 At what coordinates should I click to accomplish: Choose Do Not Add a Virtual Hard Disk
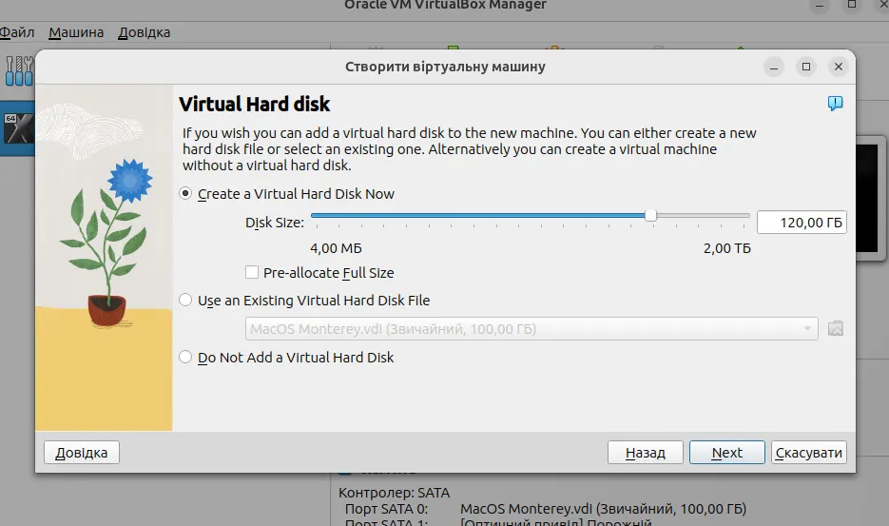click(x=185, y=357)
